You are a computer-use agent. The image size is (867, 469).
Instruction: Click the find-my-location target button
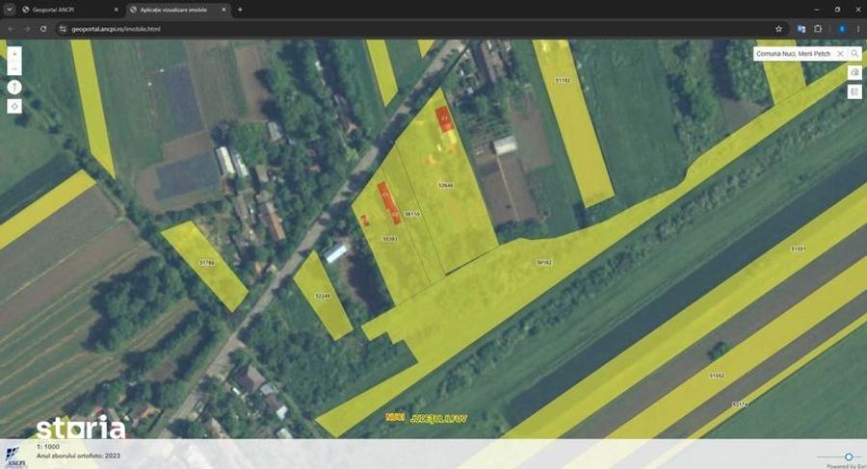[14, 106]
